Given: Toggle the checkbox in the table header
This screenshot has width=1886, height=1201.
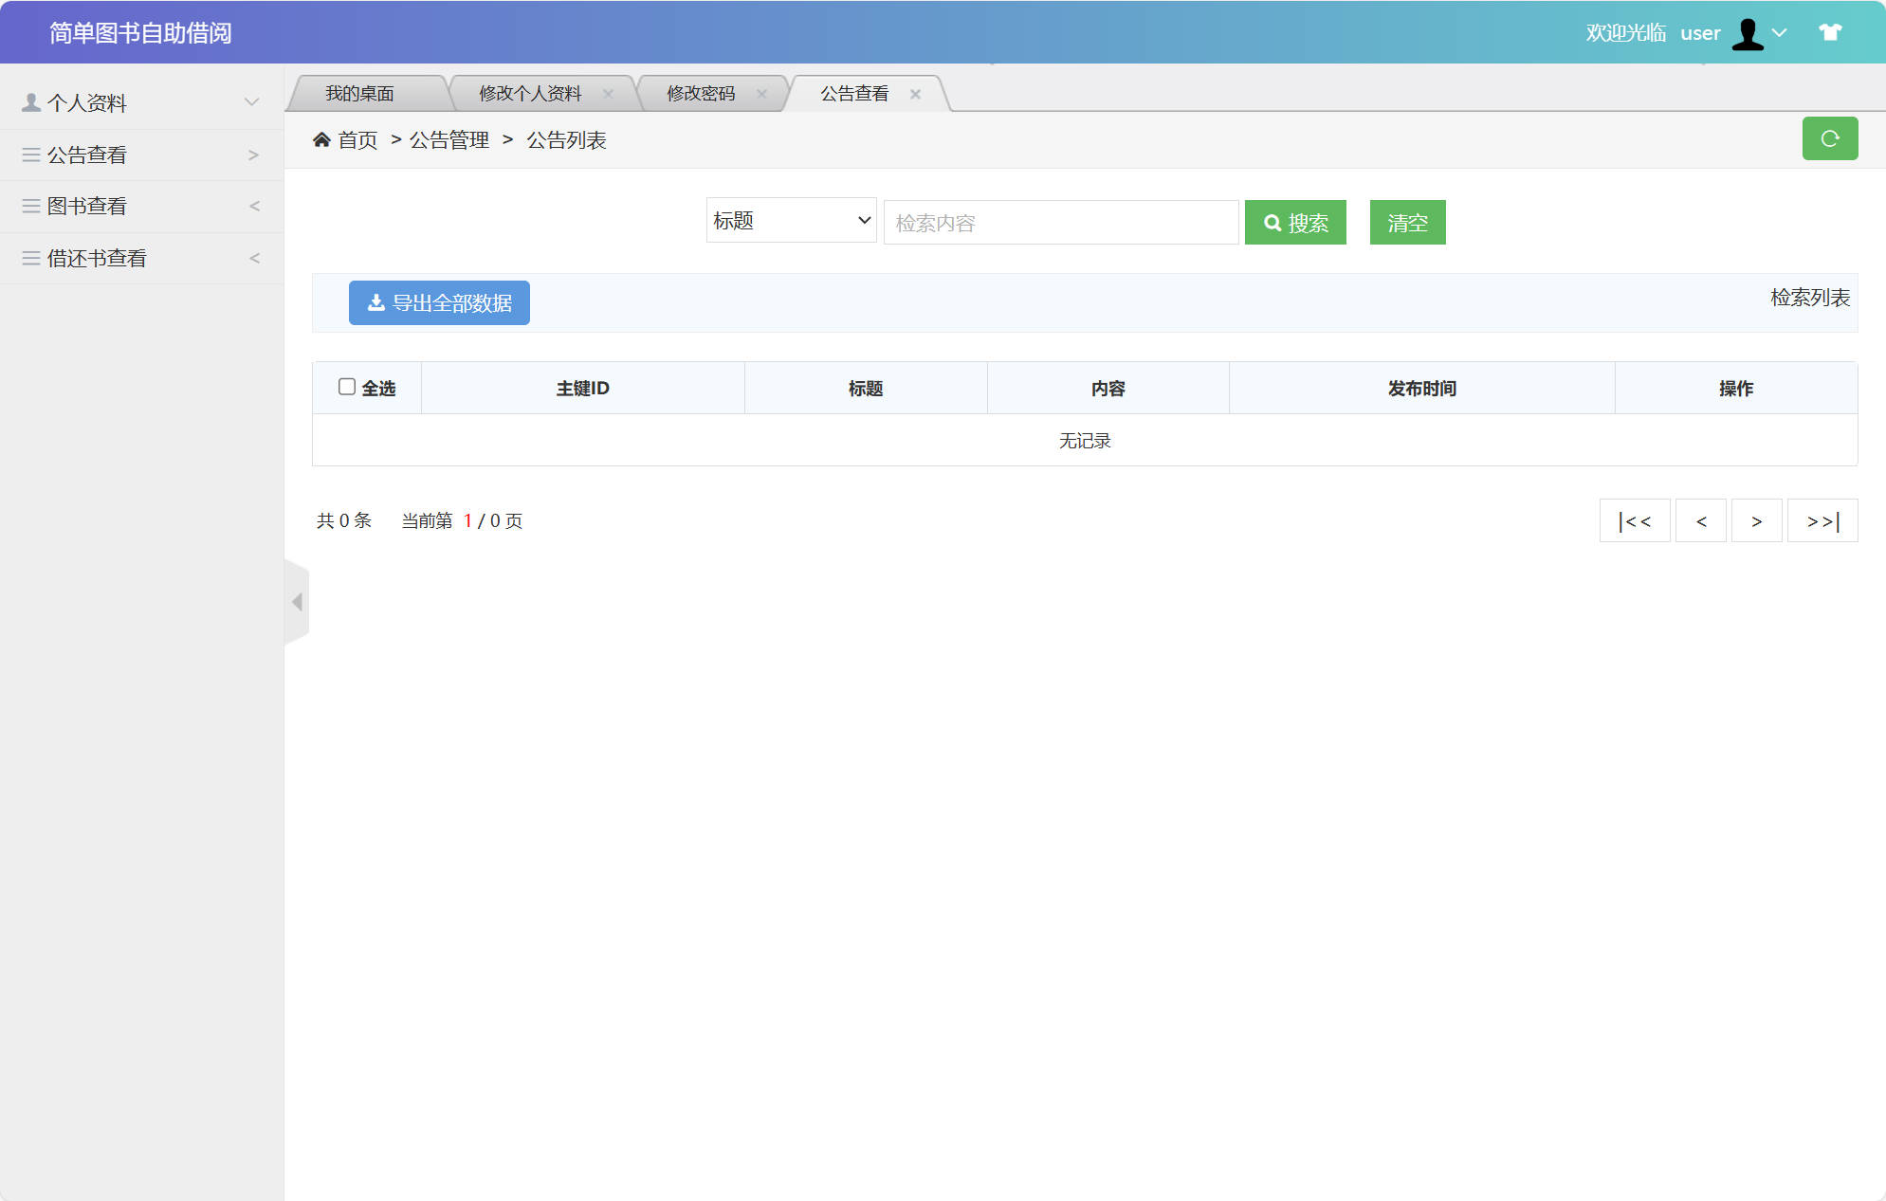Looking at the screenshot, I should coord(346,387).
